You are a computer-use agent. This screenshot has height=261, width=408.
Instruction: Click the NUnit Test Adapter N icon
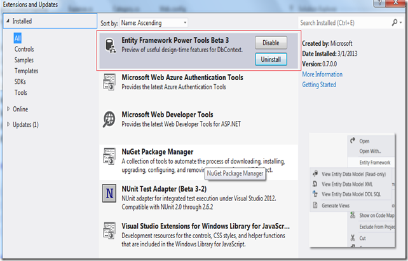pyautogui.click(x=109, y=194)
